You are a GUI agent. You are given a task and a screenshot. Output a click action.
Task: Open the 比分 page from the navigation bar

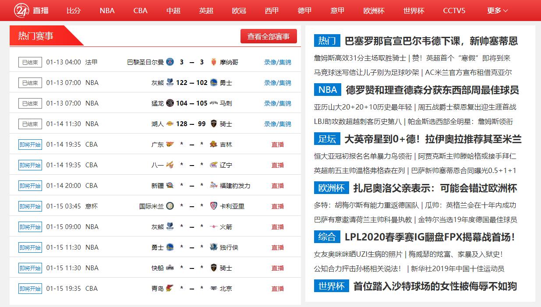[74, 11]
